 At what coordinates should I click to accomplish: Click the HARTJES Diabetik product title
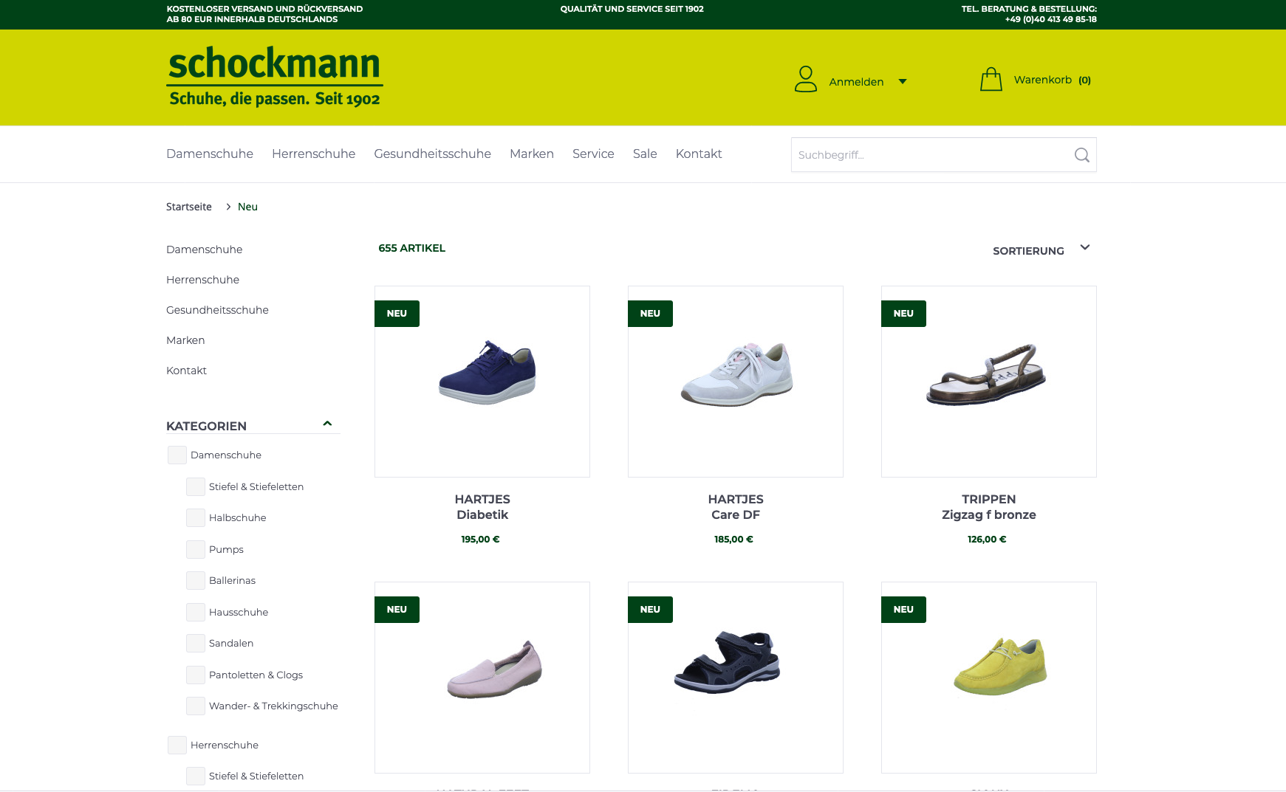click(x=482, y=507)
